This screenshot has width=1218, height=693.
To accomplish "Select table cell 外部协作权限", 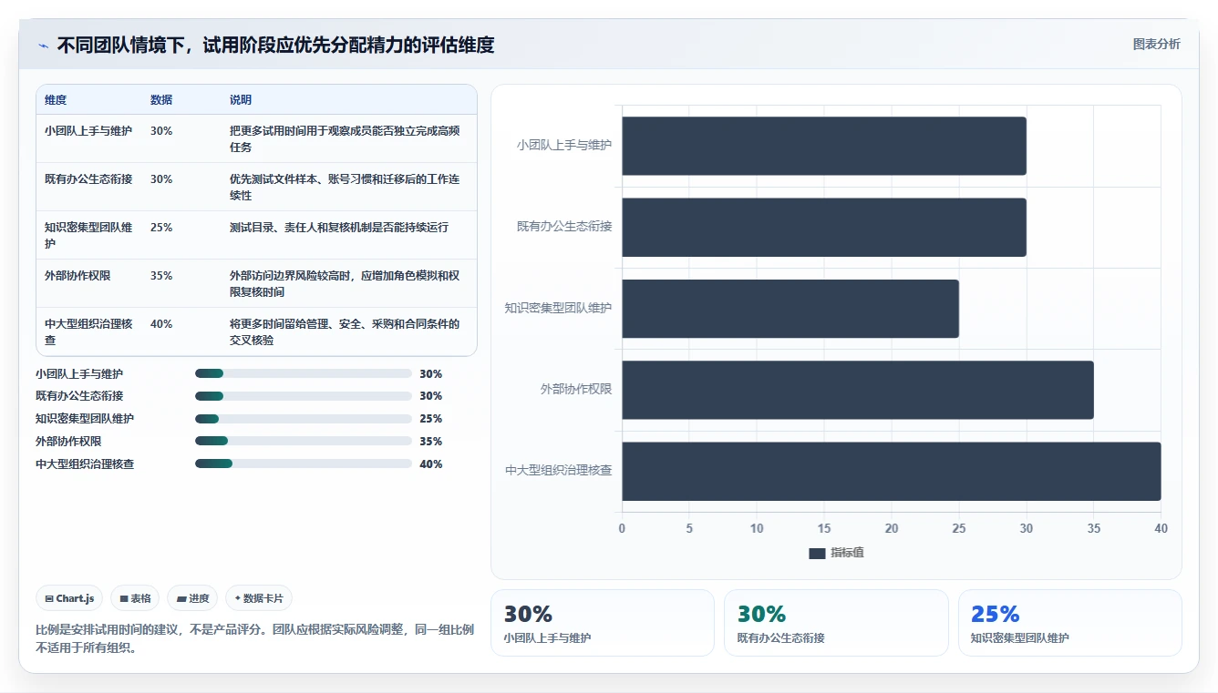I will (77, 276).
